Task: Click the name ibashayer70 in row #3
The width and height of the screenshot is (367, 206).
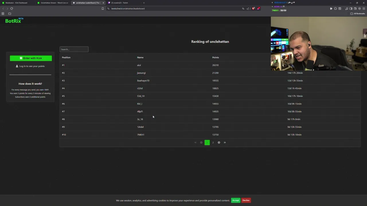Action: pyautogui.click(x=143, y=80)
